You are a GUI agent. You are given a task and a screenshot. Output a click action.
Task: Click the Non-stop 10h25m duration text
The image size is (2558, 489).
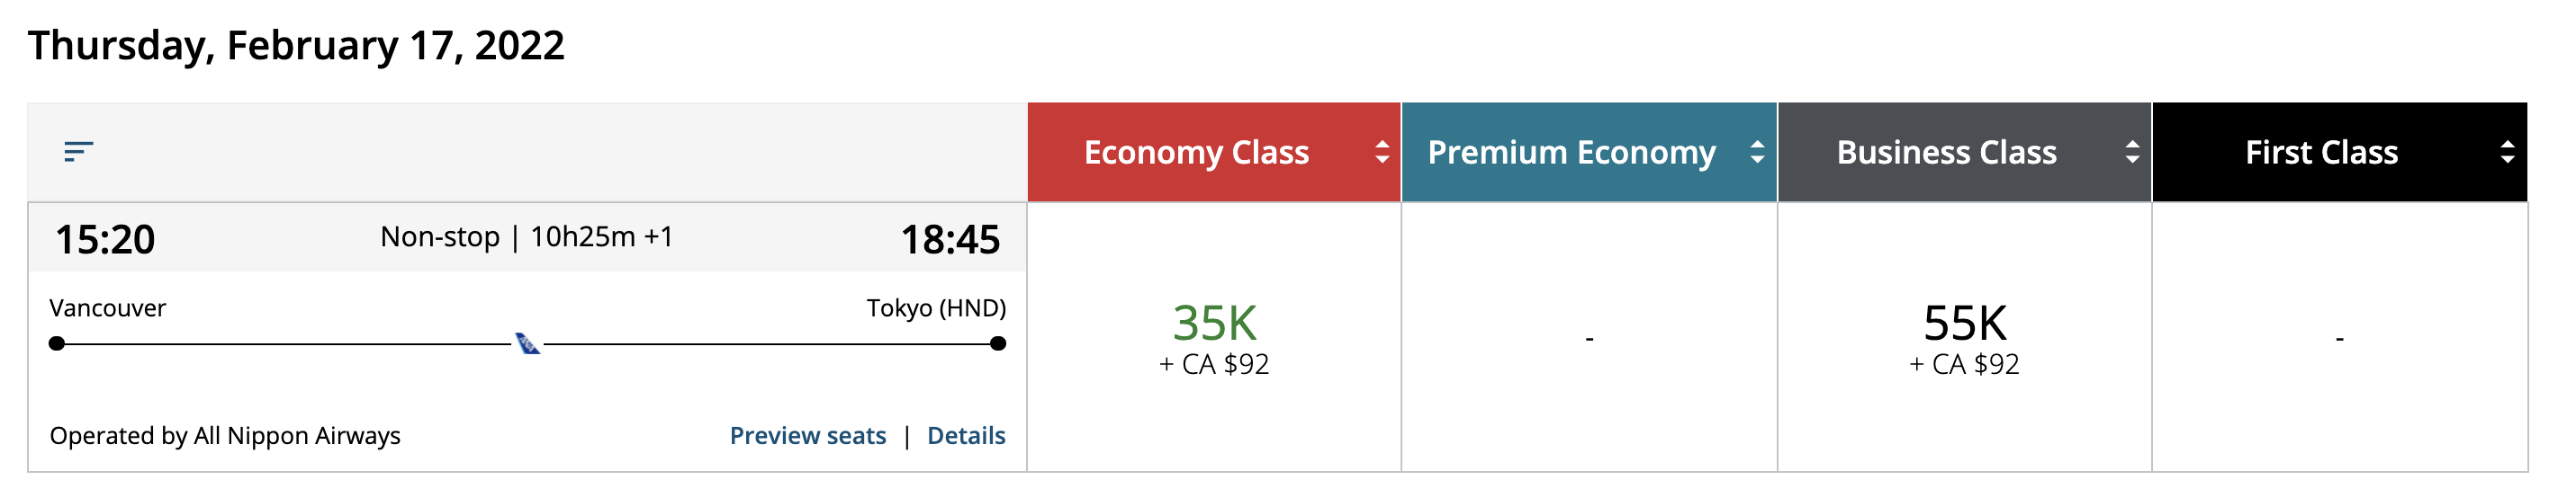click(x=527, y=237)
